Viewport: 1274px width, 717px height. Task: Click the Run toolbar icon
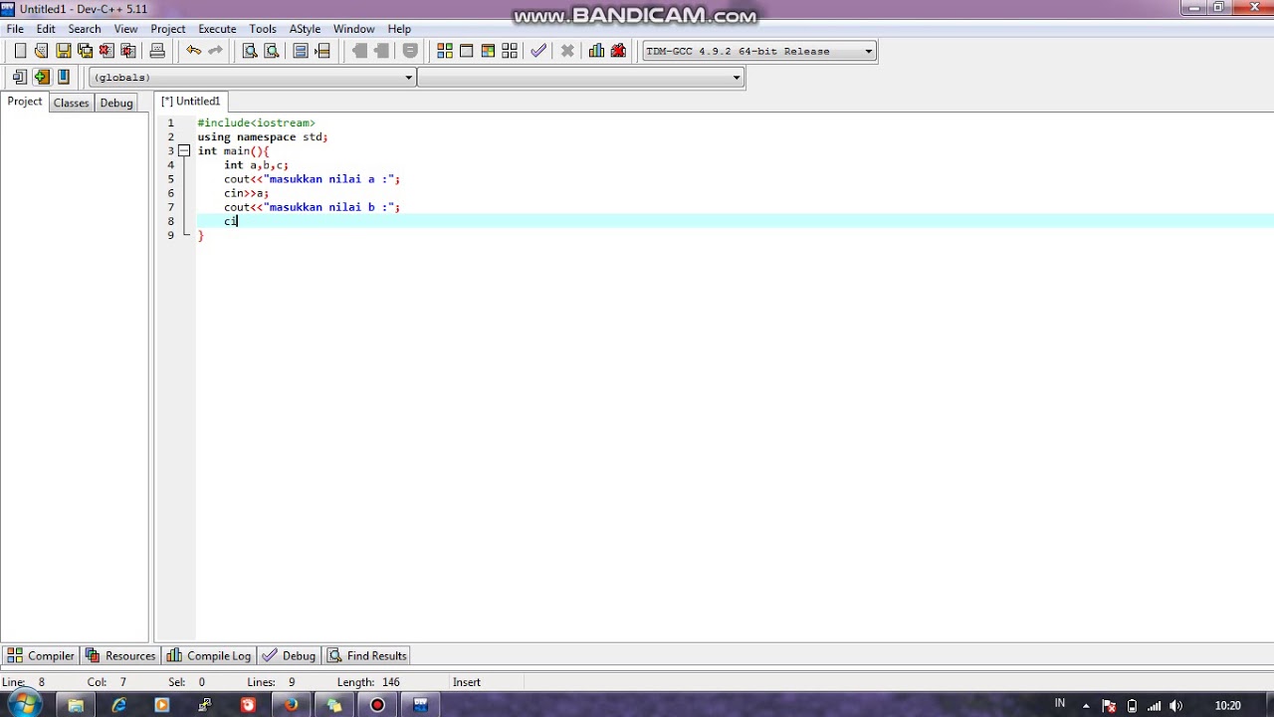point(467,51)
